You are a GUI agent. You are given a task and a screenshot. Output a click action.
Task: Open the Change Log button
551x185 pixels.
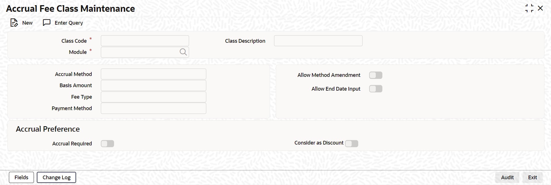(x=56, y=178)
